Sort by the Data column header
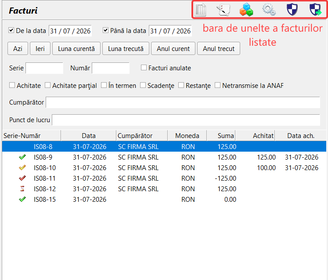The width and height of the screenshot is (328, 280). tap(89, 136)
